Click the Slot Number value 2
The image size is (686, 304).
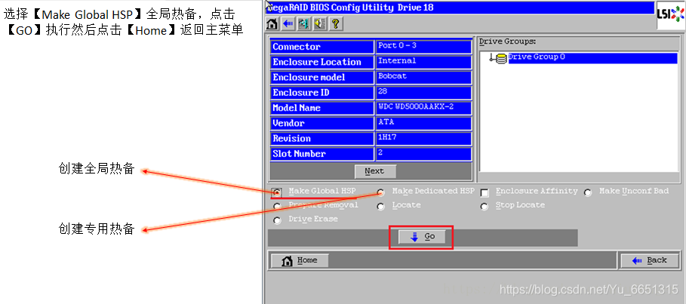[x=423, y=154]
